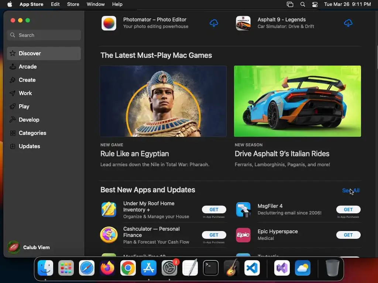Launch GarageBand from the Dock
378x283 pixels.
[231, 268]
